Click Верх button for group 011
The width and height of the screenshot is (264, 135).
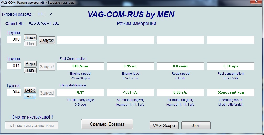point(30,64)
